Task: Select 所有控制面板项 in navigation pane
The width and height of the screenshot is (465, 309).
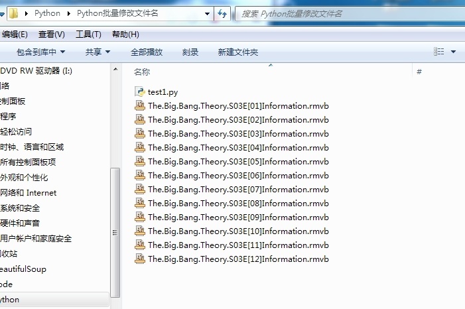Action: pos(28,162)
